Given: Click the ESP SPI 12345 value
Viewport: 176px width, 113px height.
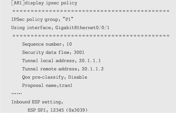Looking at the screenshot, I should tap(57, 110).
